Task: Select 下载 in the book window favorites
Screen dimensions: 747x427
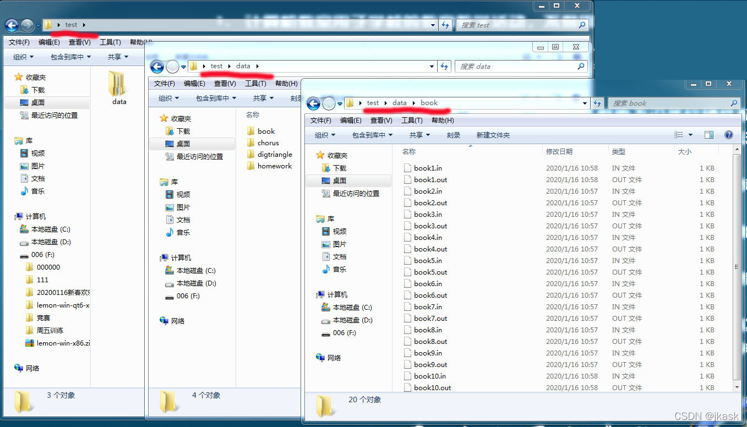Action: tap(334, 168)
